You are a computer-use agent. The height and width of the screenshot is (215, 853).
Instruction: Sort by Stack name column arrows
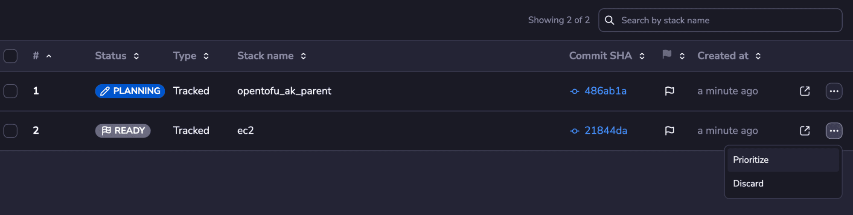pyautogui.click(x=303, y=56)
